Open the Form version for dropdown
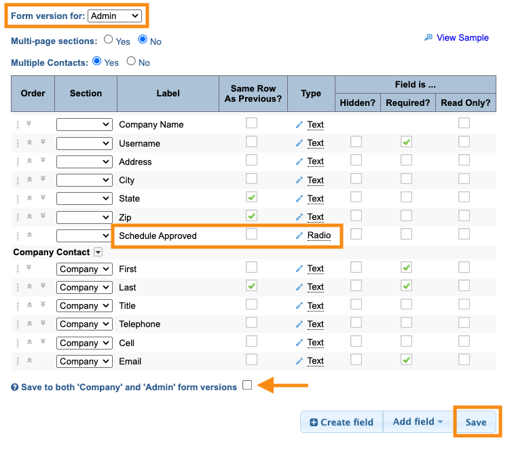The height and width of the screenshot is (452, 514). click(115, 16)
